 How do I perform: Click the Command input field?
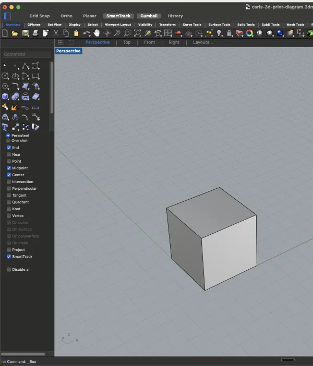pos(27,54)
